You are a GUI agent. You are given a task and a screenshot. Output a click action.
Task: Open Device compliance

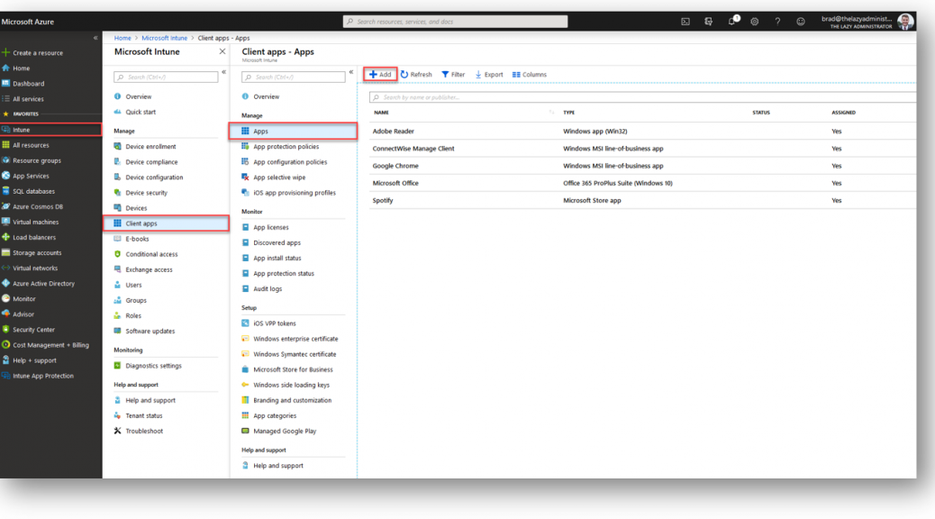pos(151,162)
